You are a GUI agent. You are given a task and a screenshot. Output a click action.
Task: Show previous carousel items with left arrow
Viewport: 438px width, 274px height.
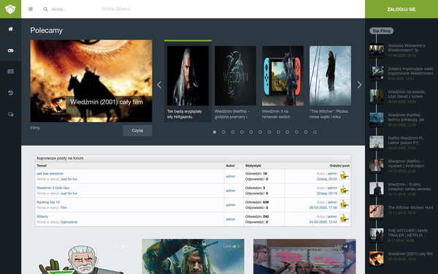coord(159,85)
